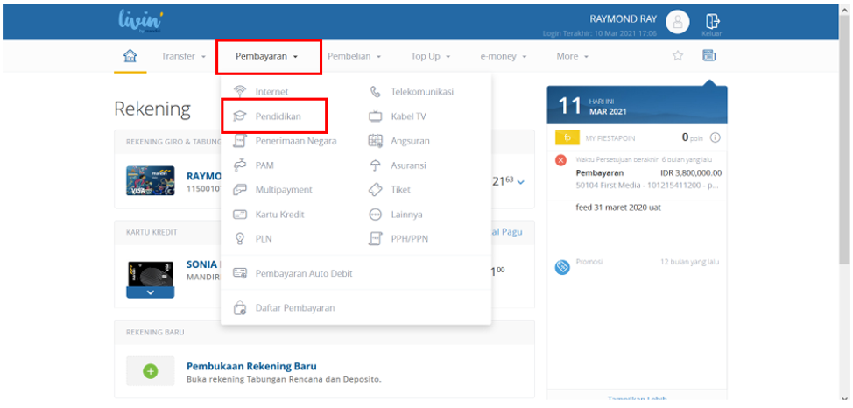Select Asuransi menu item

coord(409,165)
